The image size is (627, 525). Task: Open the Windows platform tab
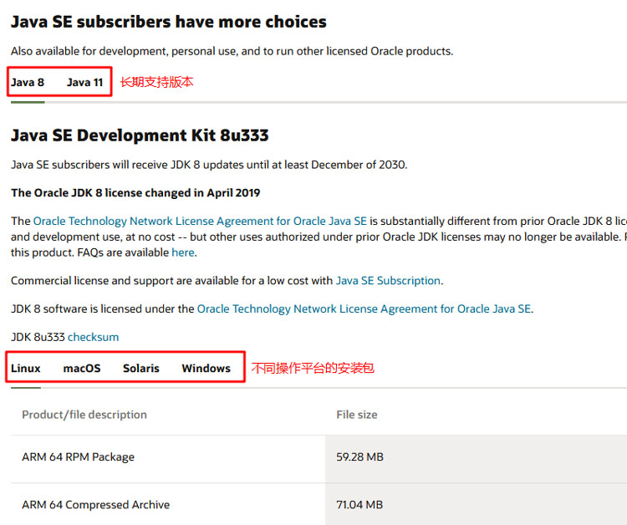(206, 369)
